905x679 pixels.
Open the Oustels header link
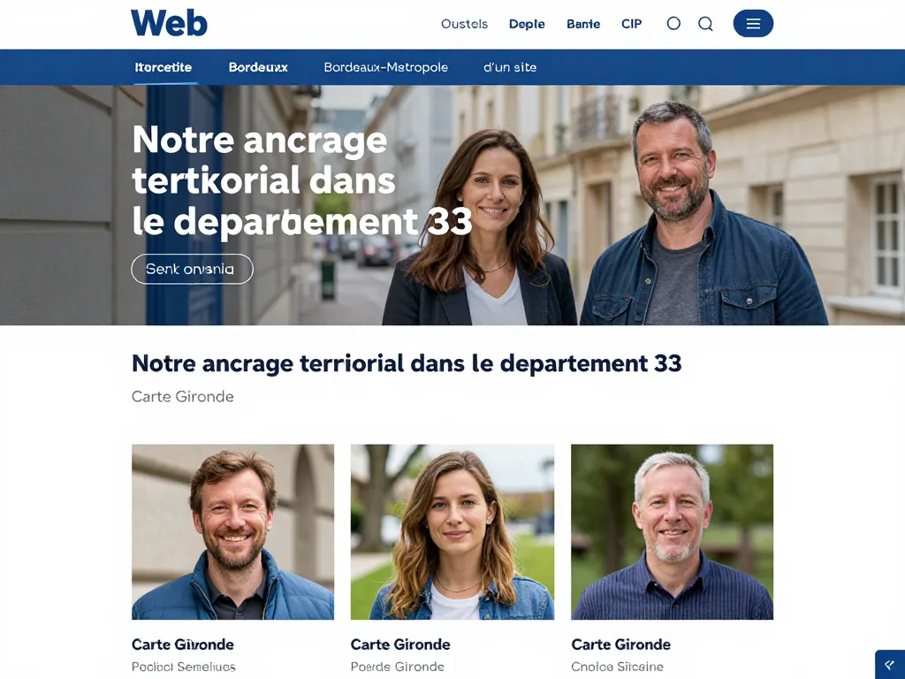(x=464, y=24)
